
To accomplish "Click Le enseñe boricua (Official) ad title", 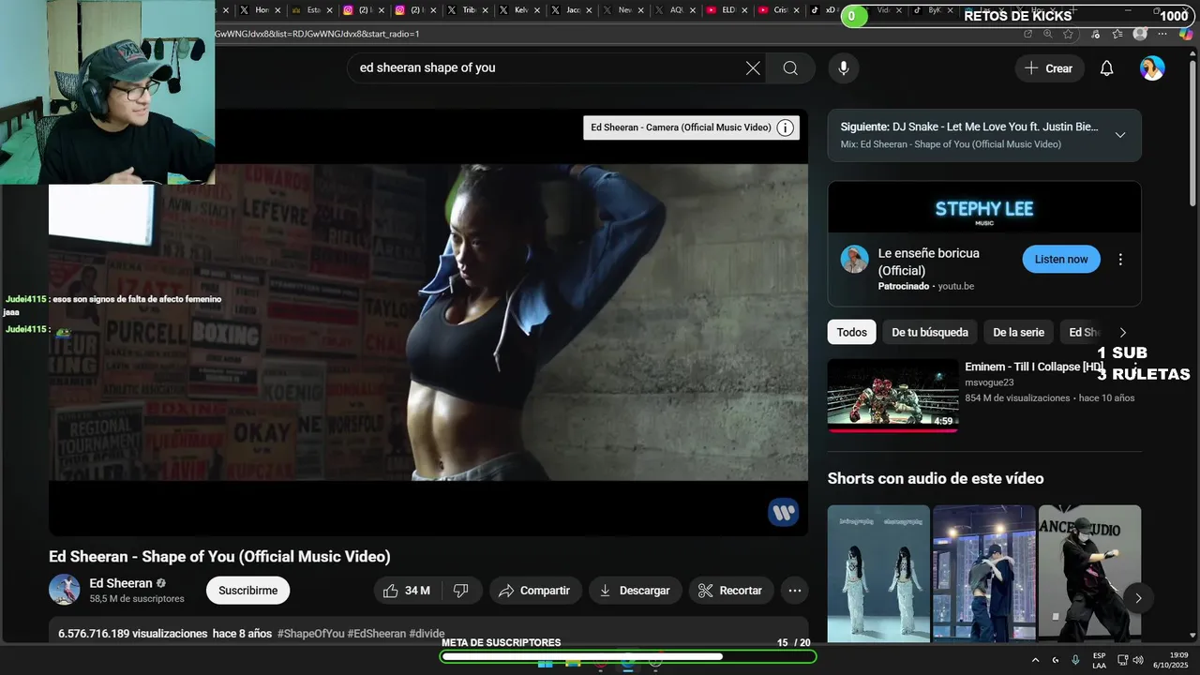I will tap(928, 262).
